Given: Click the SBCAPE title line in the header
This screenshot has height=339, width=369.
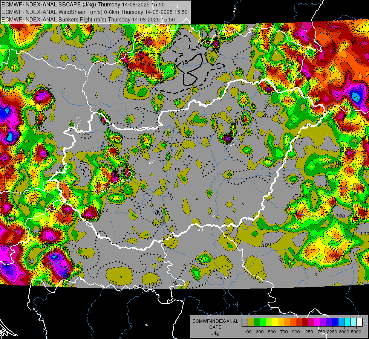Looking at the screenshot, I should [x=83, y=5].
